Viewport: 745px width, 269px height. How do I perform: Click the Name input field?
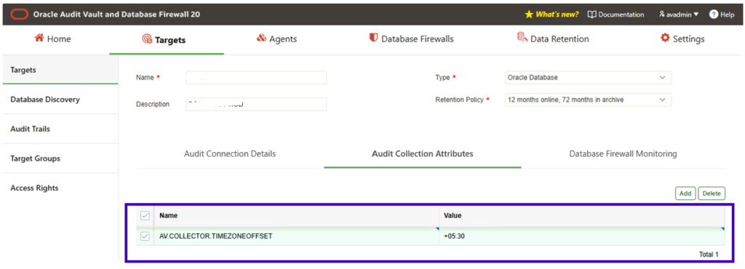(x=256, y=77)
